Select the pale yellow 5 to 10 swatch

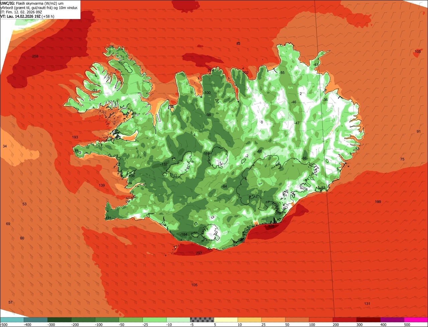point(226,320)
